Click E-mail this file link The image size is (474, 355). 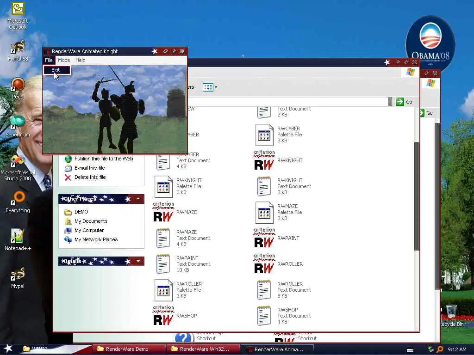coord(89,168)
